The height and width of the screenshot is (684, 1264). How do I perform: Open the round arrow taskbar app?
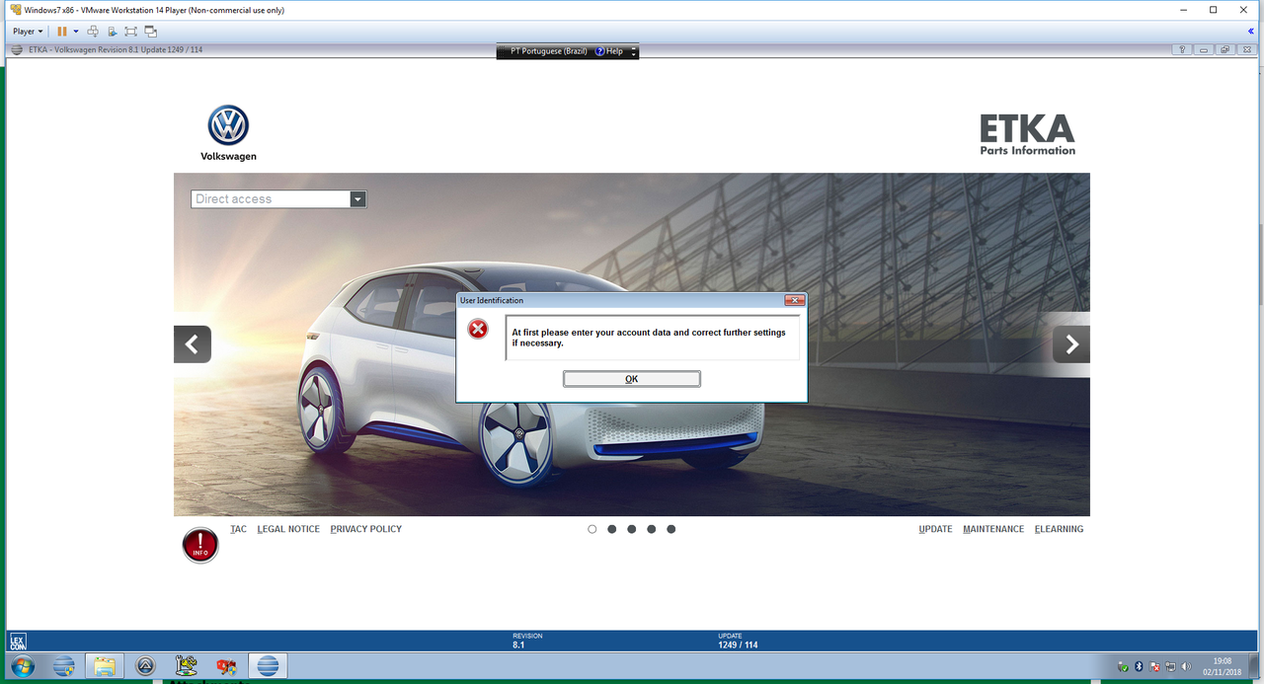[146, 666]
